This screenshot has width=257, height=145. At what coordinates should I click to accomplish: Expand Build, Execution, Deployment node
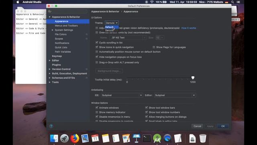coord(49,73)
